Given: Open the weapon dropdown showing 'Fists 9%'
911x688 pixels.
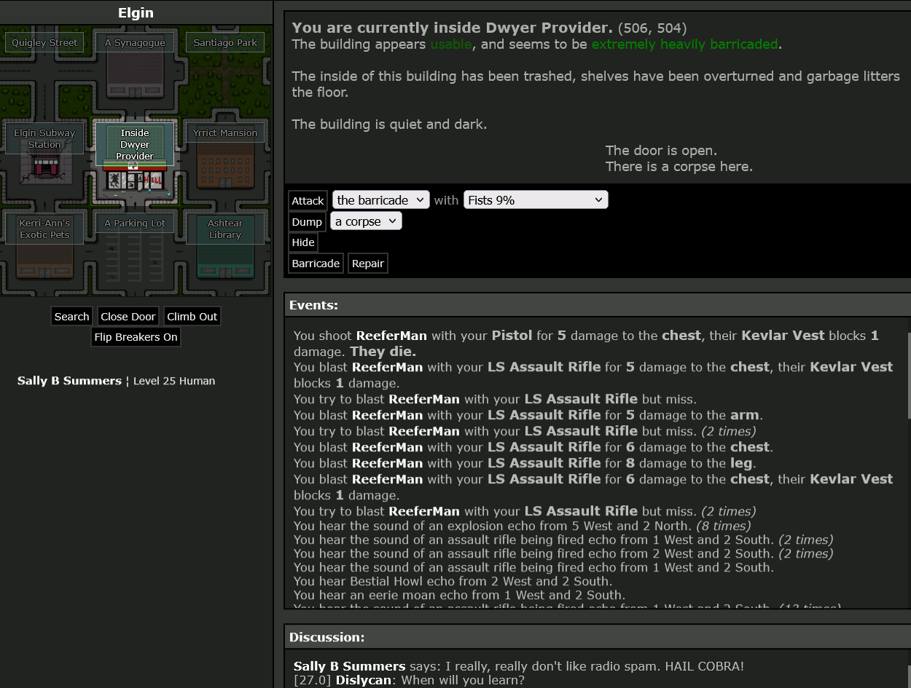Looking at the screenshot, I should [x=536, y=199].
